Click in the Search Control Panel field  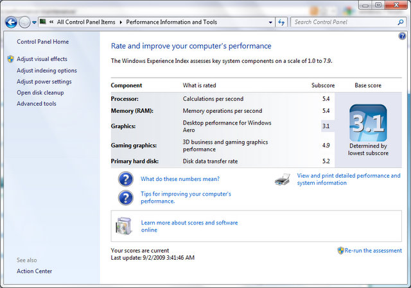[x=344, y=22]
